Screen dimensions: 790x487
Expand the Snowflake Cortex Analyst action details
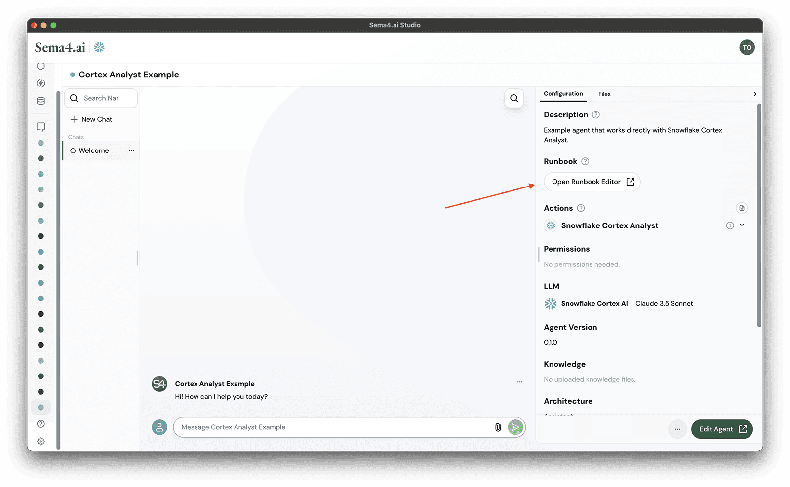tap(741, 225)
